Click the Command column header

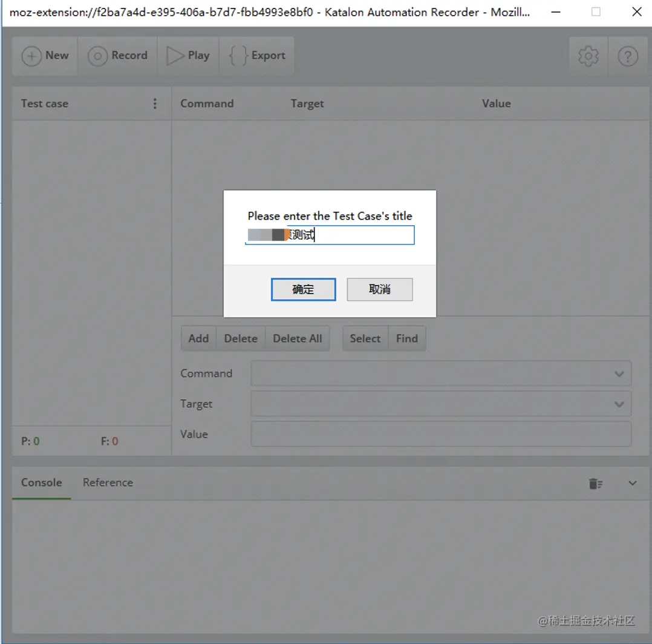tap(207, 103)
